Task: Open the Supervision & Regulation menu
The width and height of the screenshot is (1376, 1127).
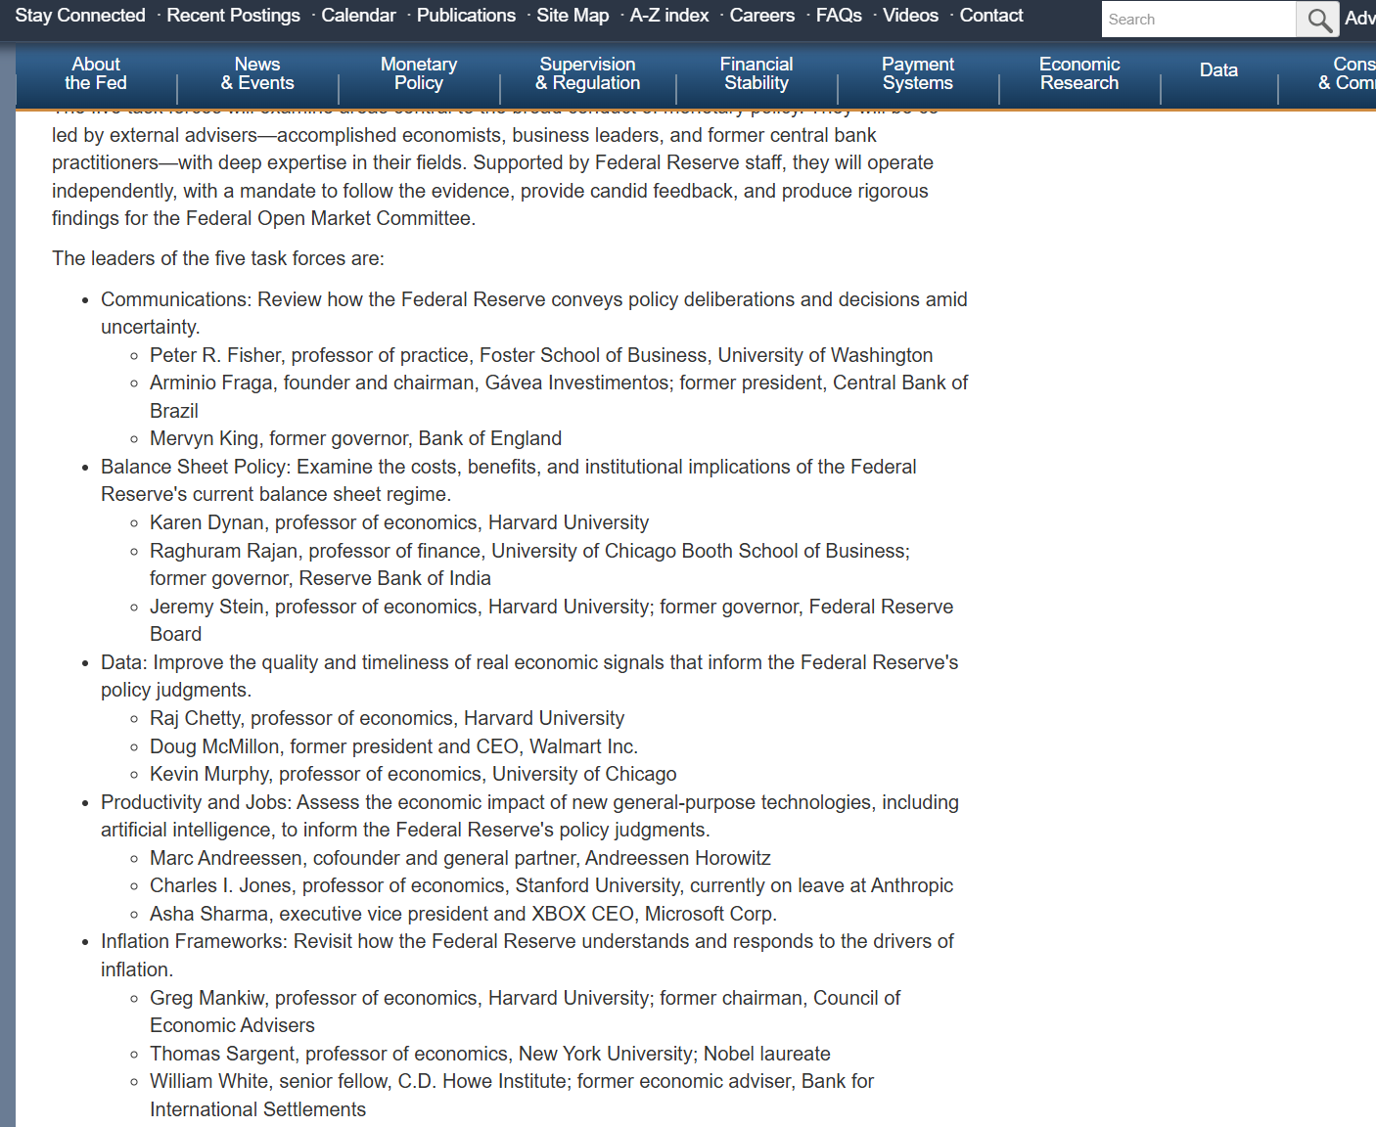Action: [588, 73]
